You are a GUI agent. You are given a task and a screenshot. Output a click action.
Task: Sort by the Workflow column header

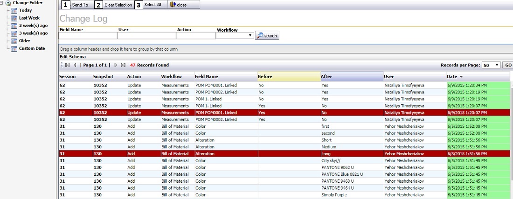coord(178,77)
